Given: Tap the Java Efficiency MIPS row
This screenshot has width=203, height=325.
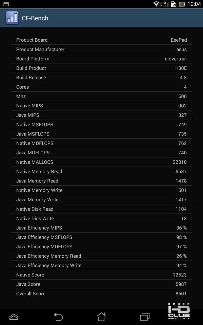Looking at the screenshot, I should point(101,228).
